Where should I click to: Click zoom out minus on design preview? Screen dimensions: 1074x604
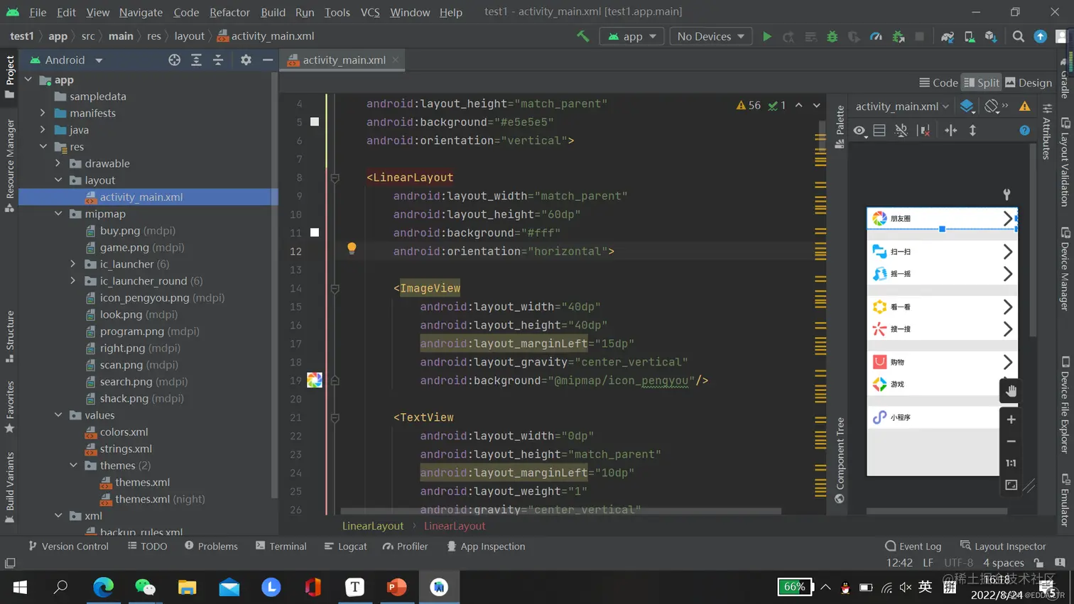click(1011, 441)
